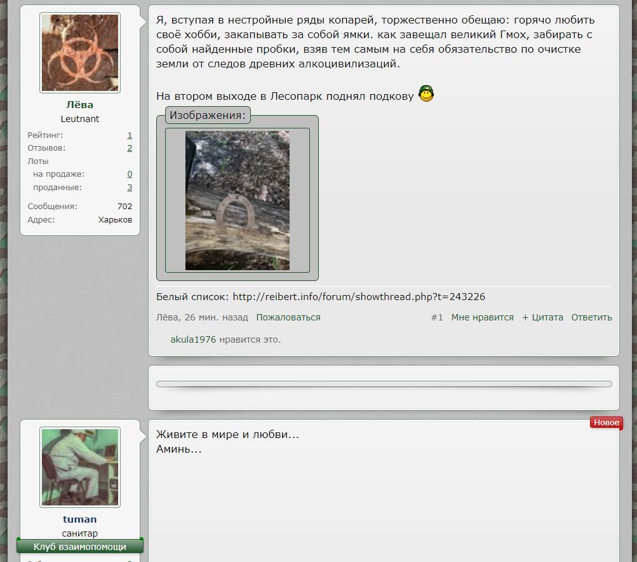Click Пожаловаться to report the post
Screen dimensions: 637x562
(288, 317)
